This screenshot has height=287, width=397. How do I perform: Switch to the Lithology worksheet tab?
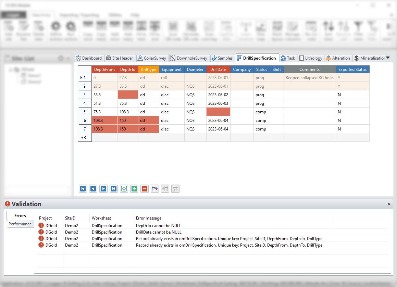[311, 58]
